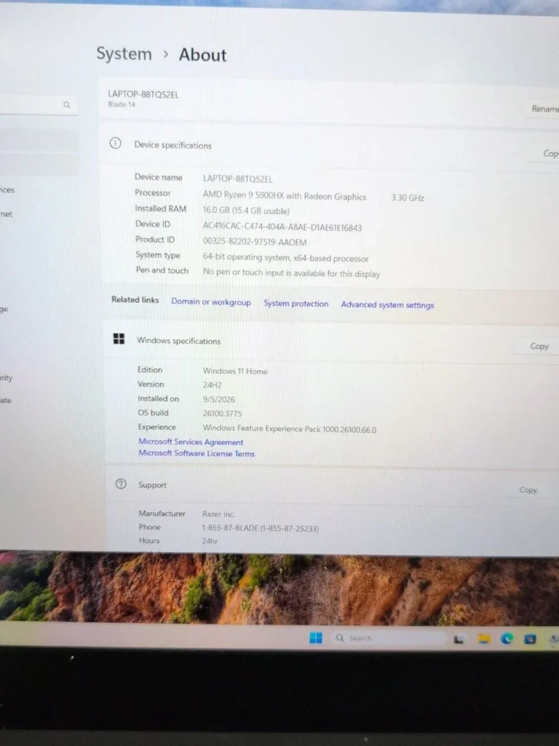Select the 24hr support hours value
559x746 pixels.
pos(210,541)
